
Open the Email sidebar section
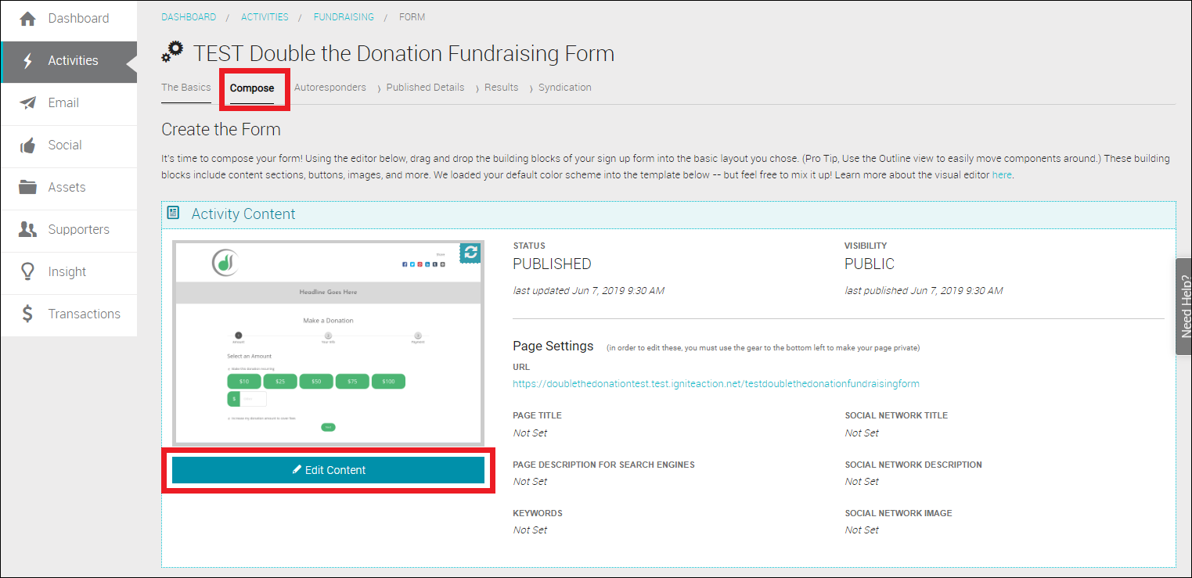tap(69, 102)
